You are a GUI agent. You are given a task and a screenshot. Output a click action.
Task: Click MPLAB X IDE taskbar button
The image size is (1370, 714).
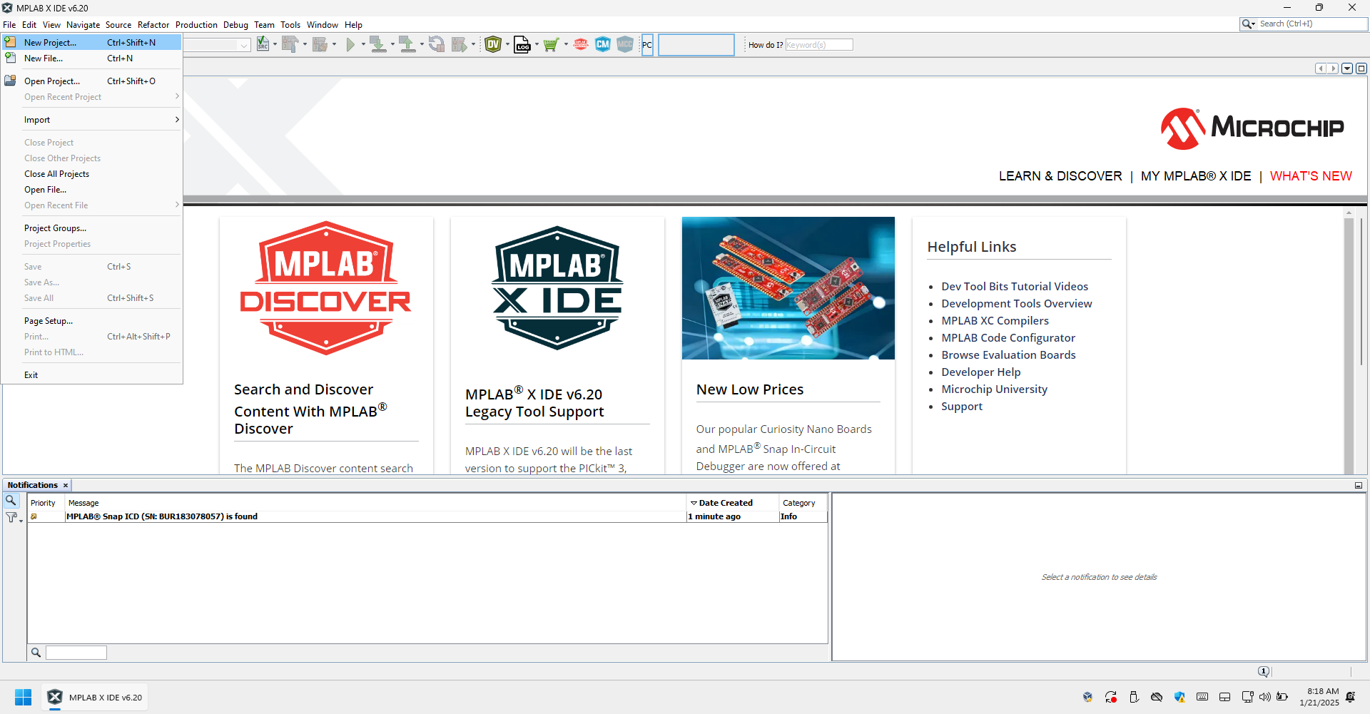point(95,697)
